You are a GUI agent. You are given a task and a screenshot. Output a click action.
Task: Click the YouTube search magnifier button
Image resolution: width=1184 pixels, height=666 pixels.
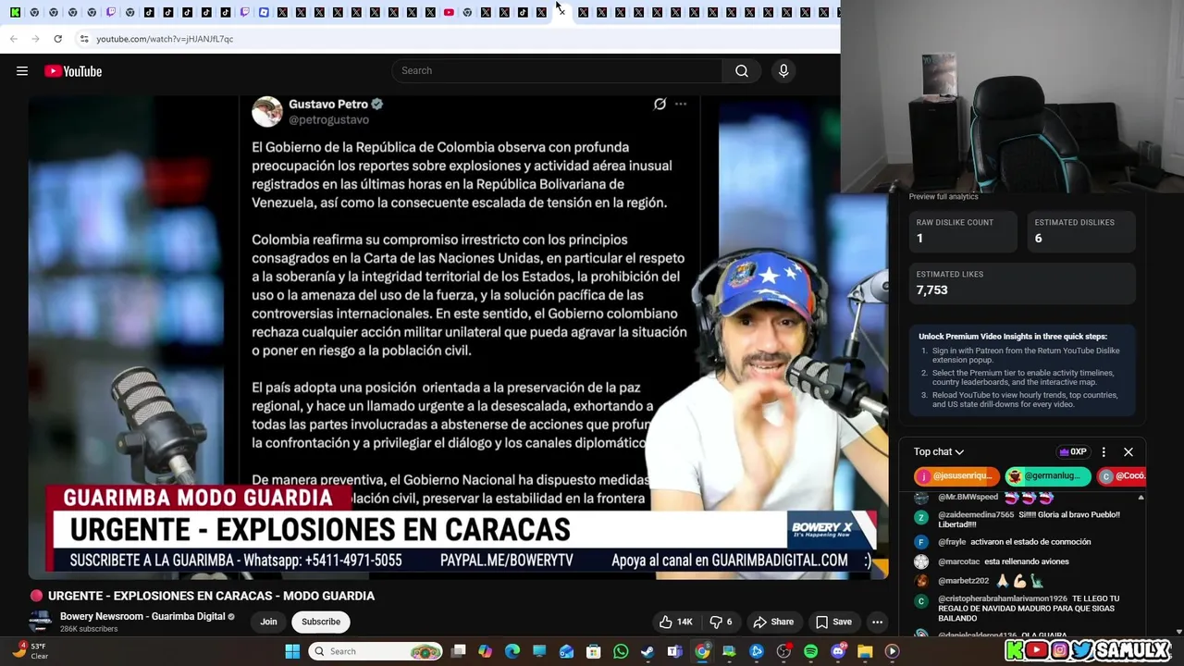pyautogui.click(x=742, y=71)
